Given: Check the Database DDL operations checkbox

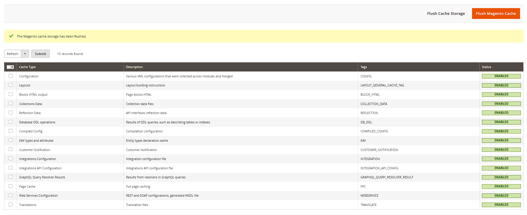Looking at the screenshot, I should tap(11, 122).
